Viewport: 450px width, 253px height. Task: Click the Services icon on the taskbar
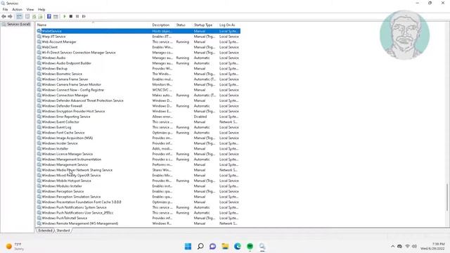(262, 246)
